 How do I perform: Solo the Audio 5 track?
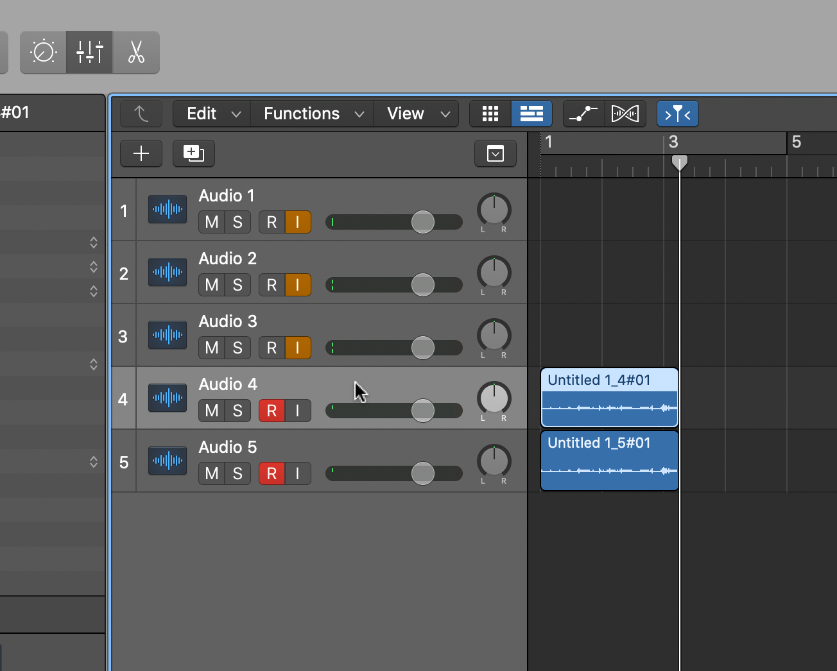(237, 473)
